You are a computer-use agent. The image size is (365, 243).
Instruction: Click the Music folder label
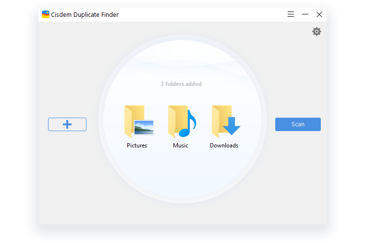click(x=181, y=146)
